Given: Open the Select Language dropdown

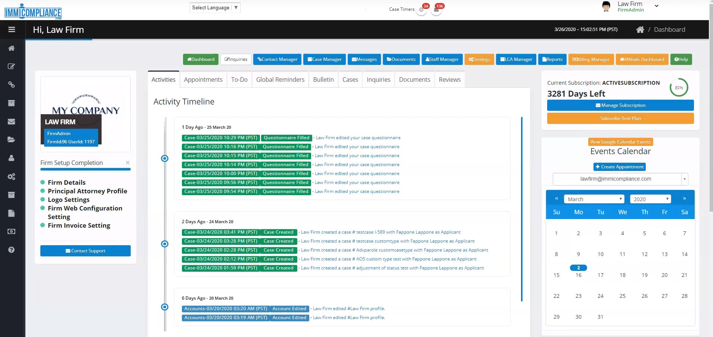Looking at the screenshot, I should pos(214,7).
